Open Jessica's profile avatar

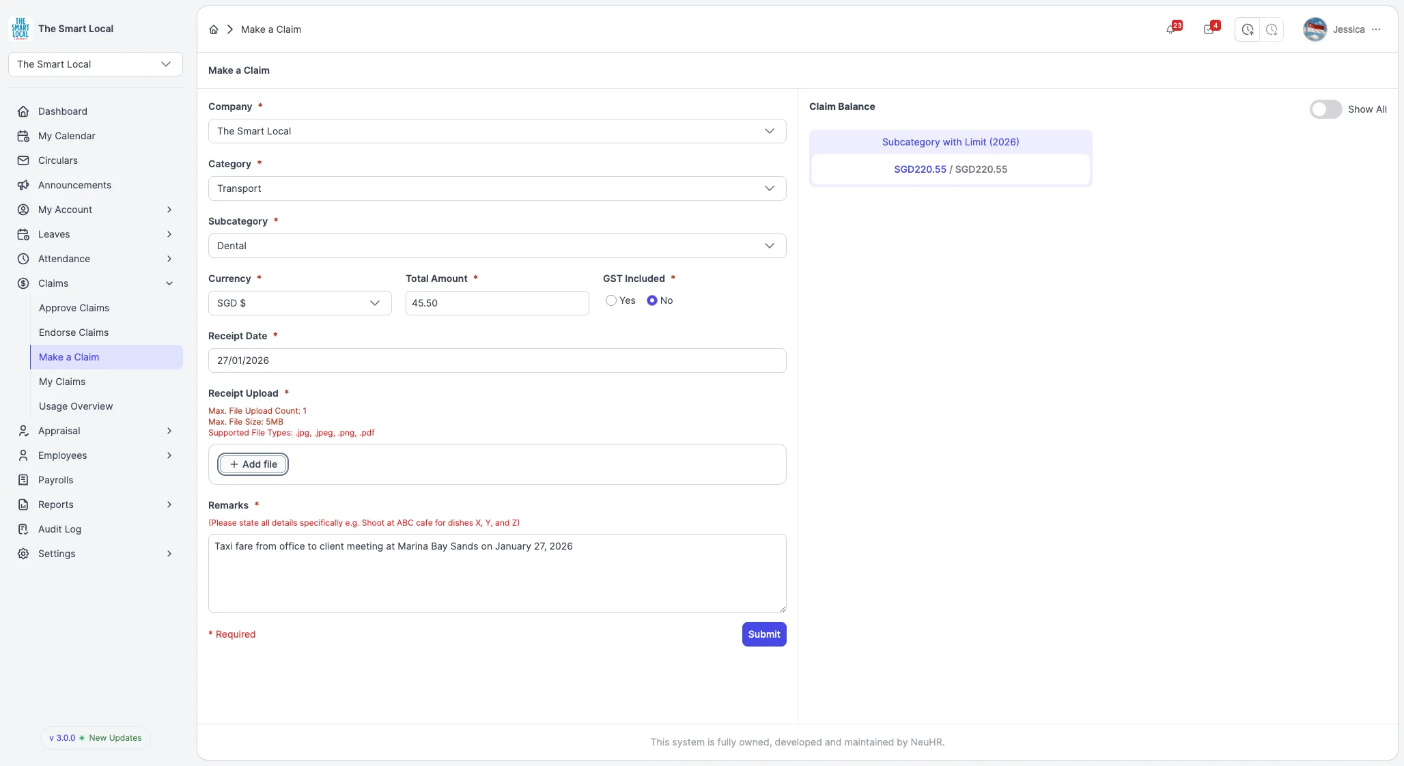(x=1315, y=29)
